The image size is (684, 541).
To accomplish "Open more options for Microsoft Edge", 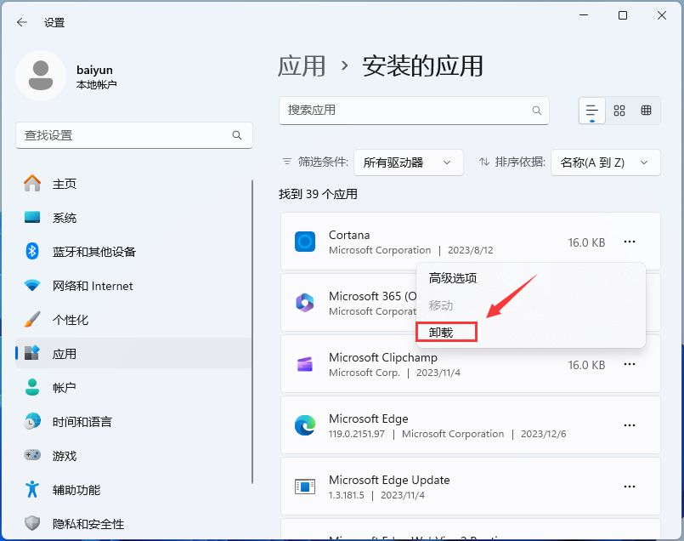I will coord(630,425).
